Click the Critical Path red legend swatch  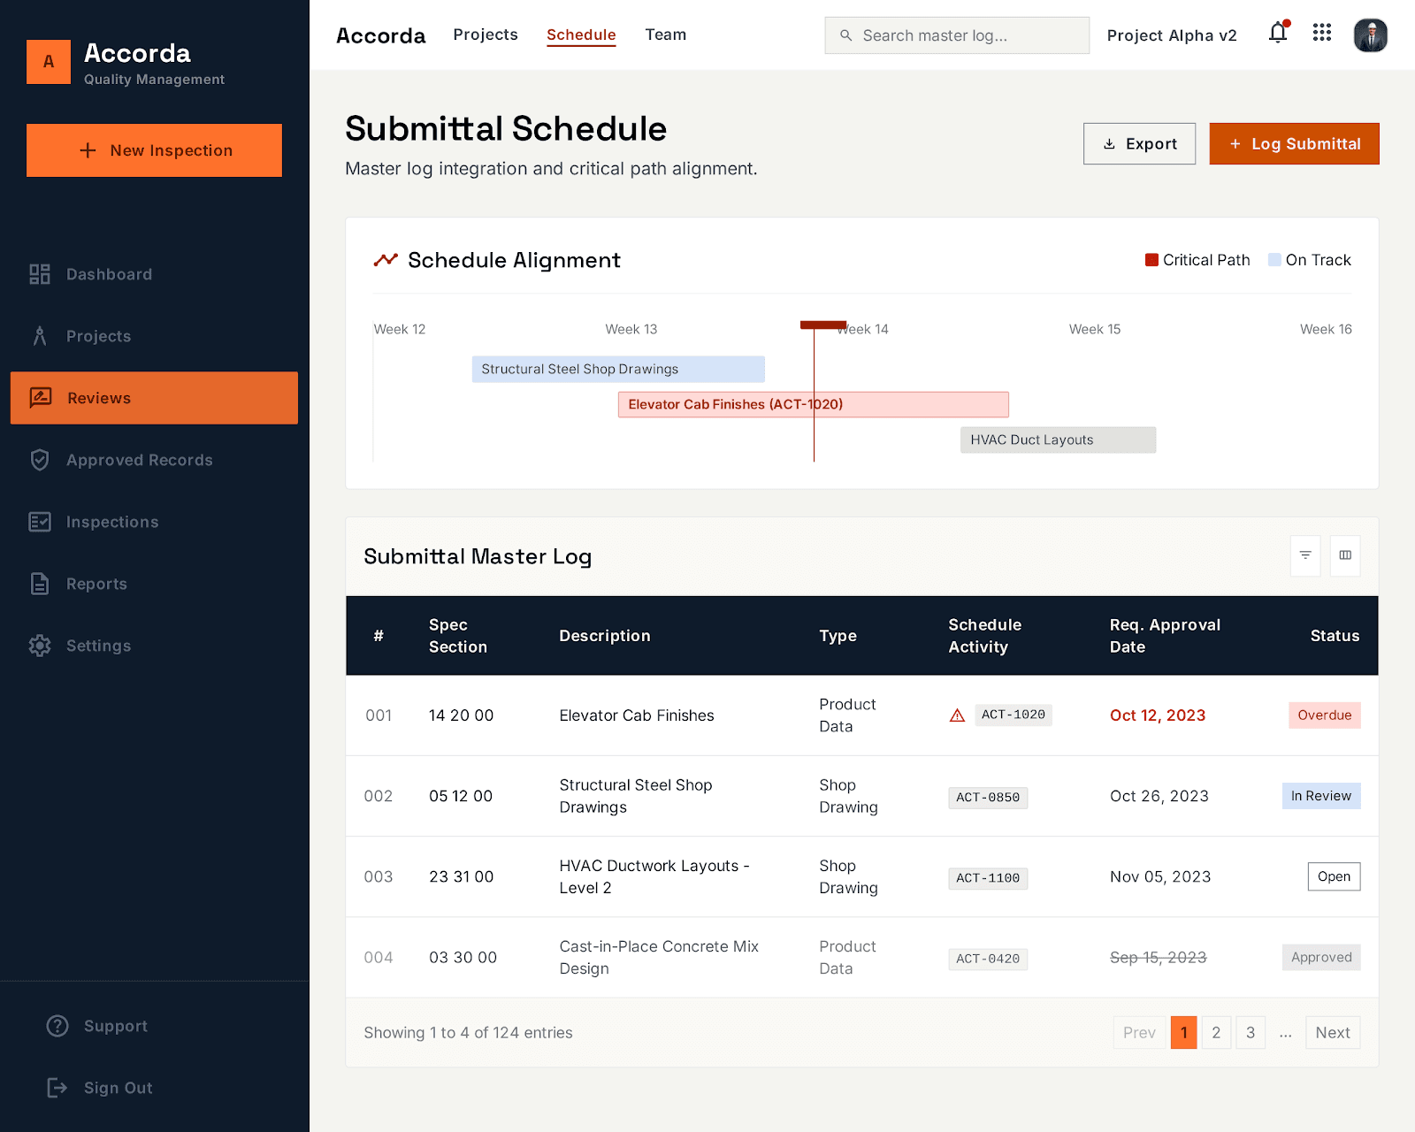(x=1151, y=260)
